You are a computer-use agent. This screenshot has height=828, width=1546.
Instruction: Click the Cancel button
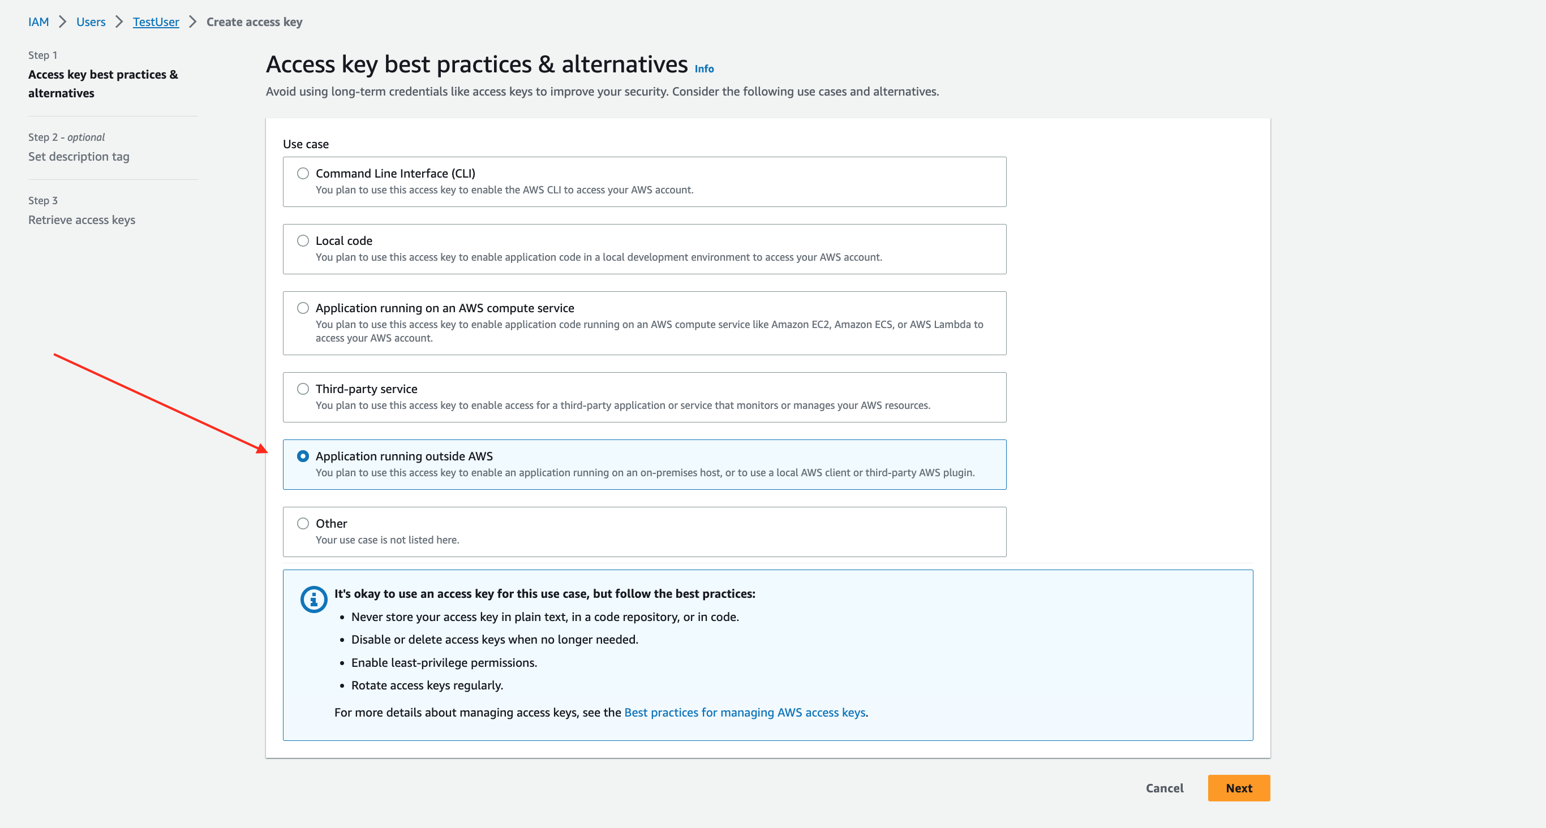tap(1164, 788)
